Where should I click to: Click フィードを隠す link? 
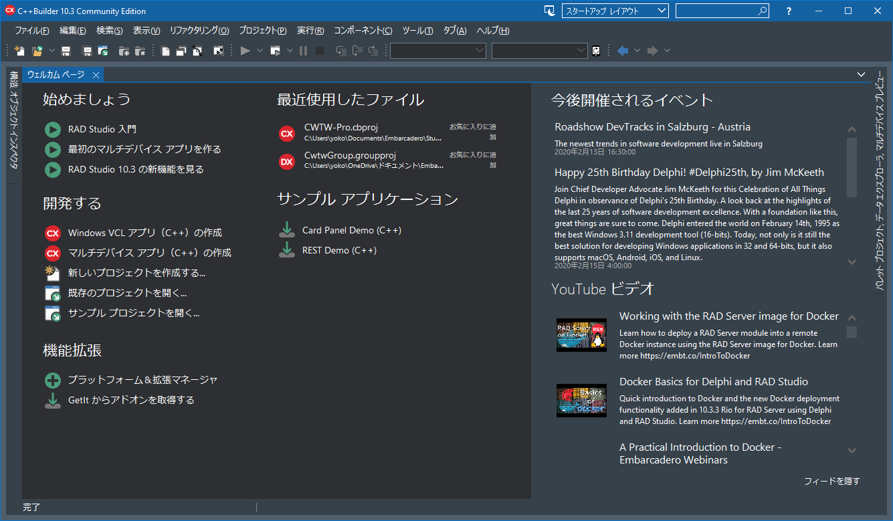pos(831,481)
